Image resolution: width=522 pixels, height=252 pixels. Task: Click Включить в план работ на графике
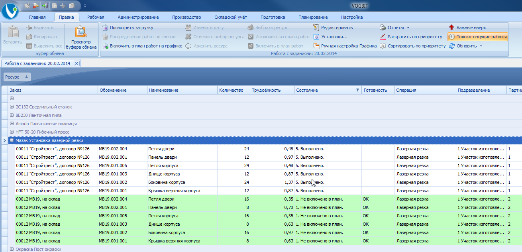pos(142,46)
